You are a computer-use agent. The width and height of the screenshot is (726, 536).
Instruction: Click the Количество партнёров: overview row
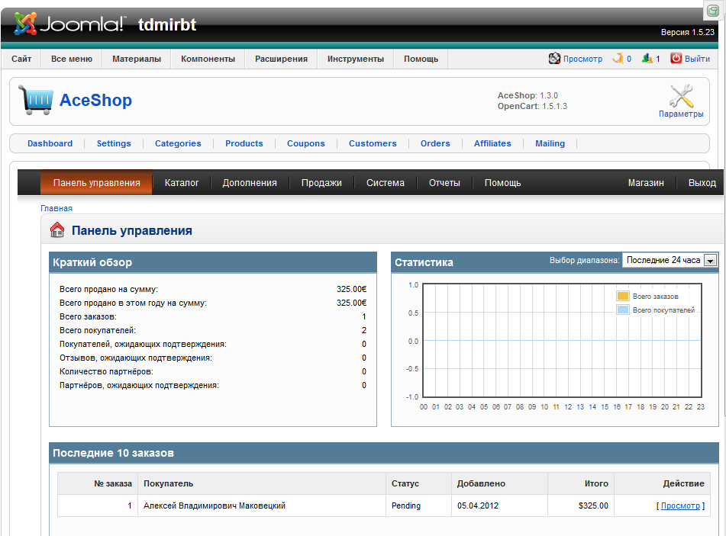[x=213, y=371]
